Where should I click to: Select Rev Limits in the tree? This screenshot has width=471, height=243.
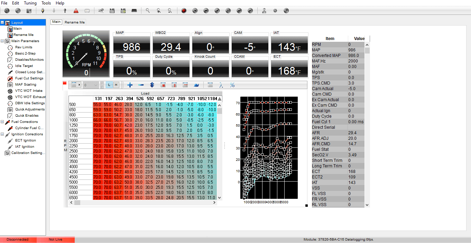[24, 47]
